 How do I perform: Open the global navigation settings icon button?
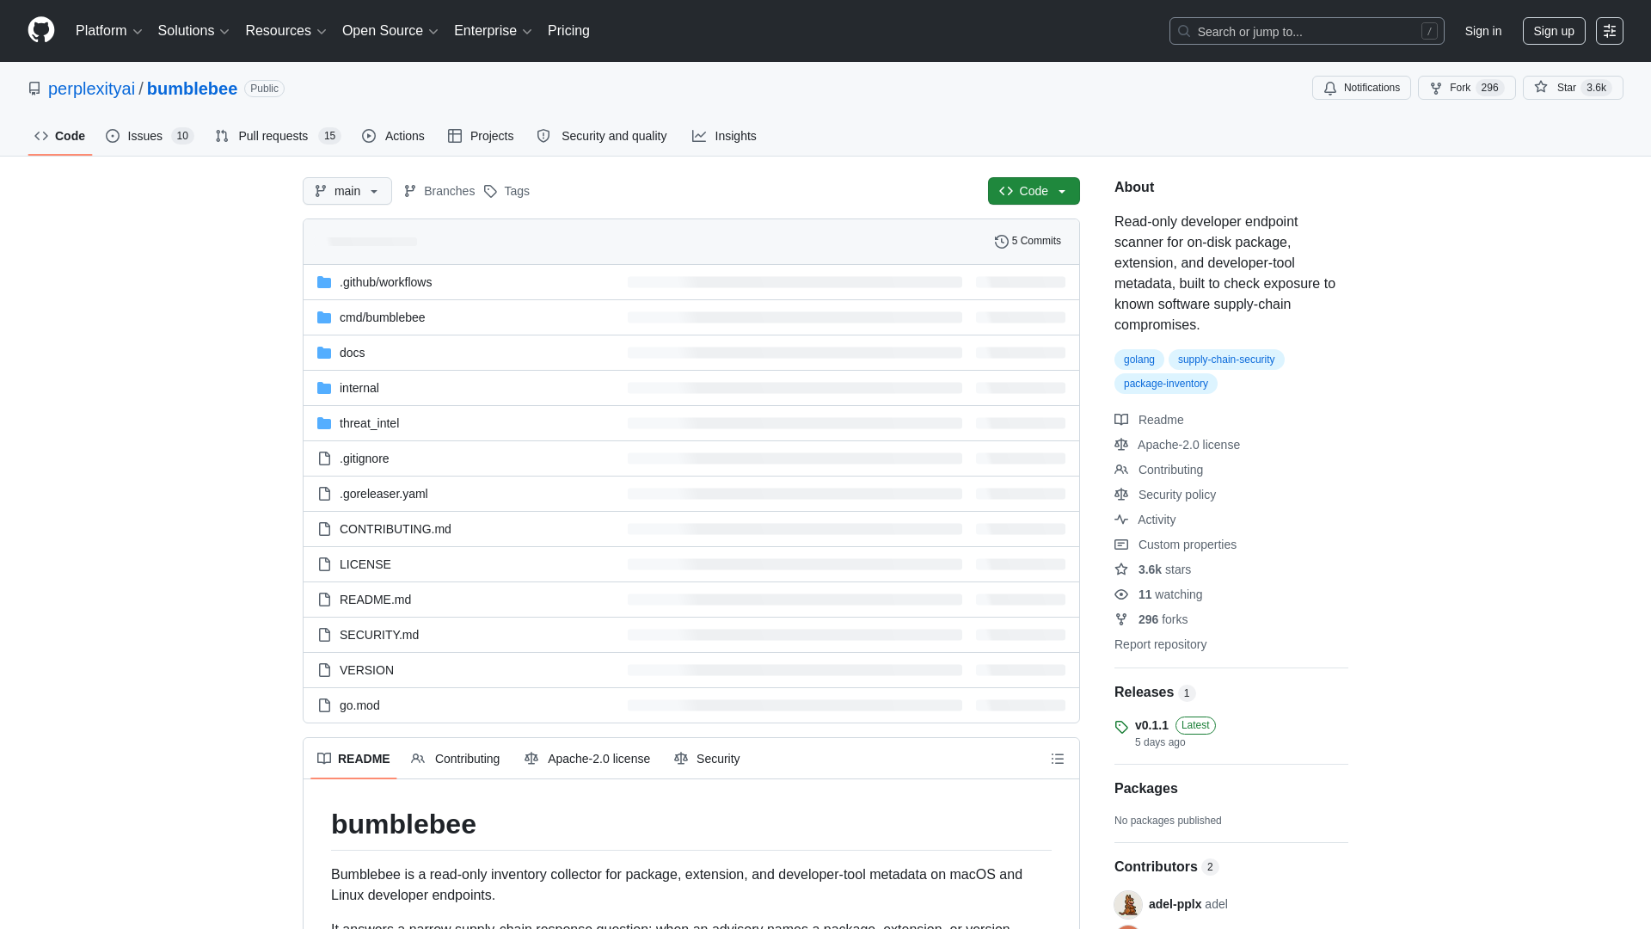[1610, 31]
